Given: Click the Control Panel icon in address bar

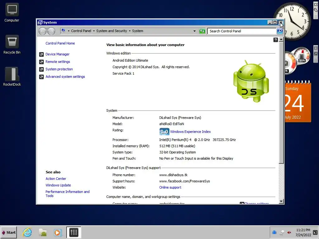Looking at the screenshot, I should [63, 31].
